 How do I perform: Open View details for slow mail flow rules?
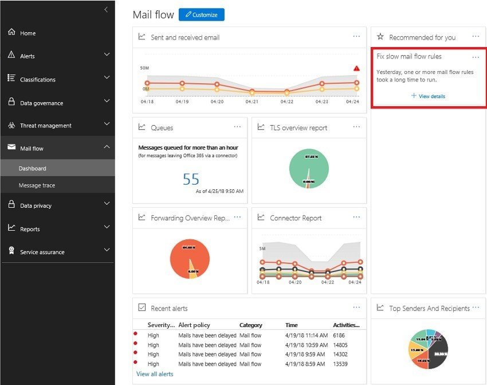click(429, 96)
